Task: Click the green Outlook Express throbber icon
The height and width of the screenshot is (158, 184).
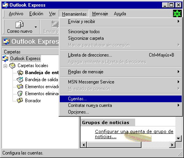Action: pos(177,14)
